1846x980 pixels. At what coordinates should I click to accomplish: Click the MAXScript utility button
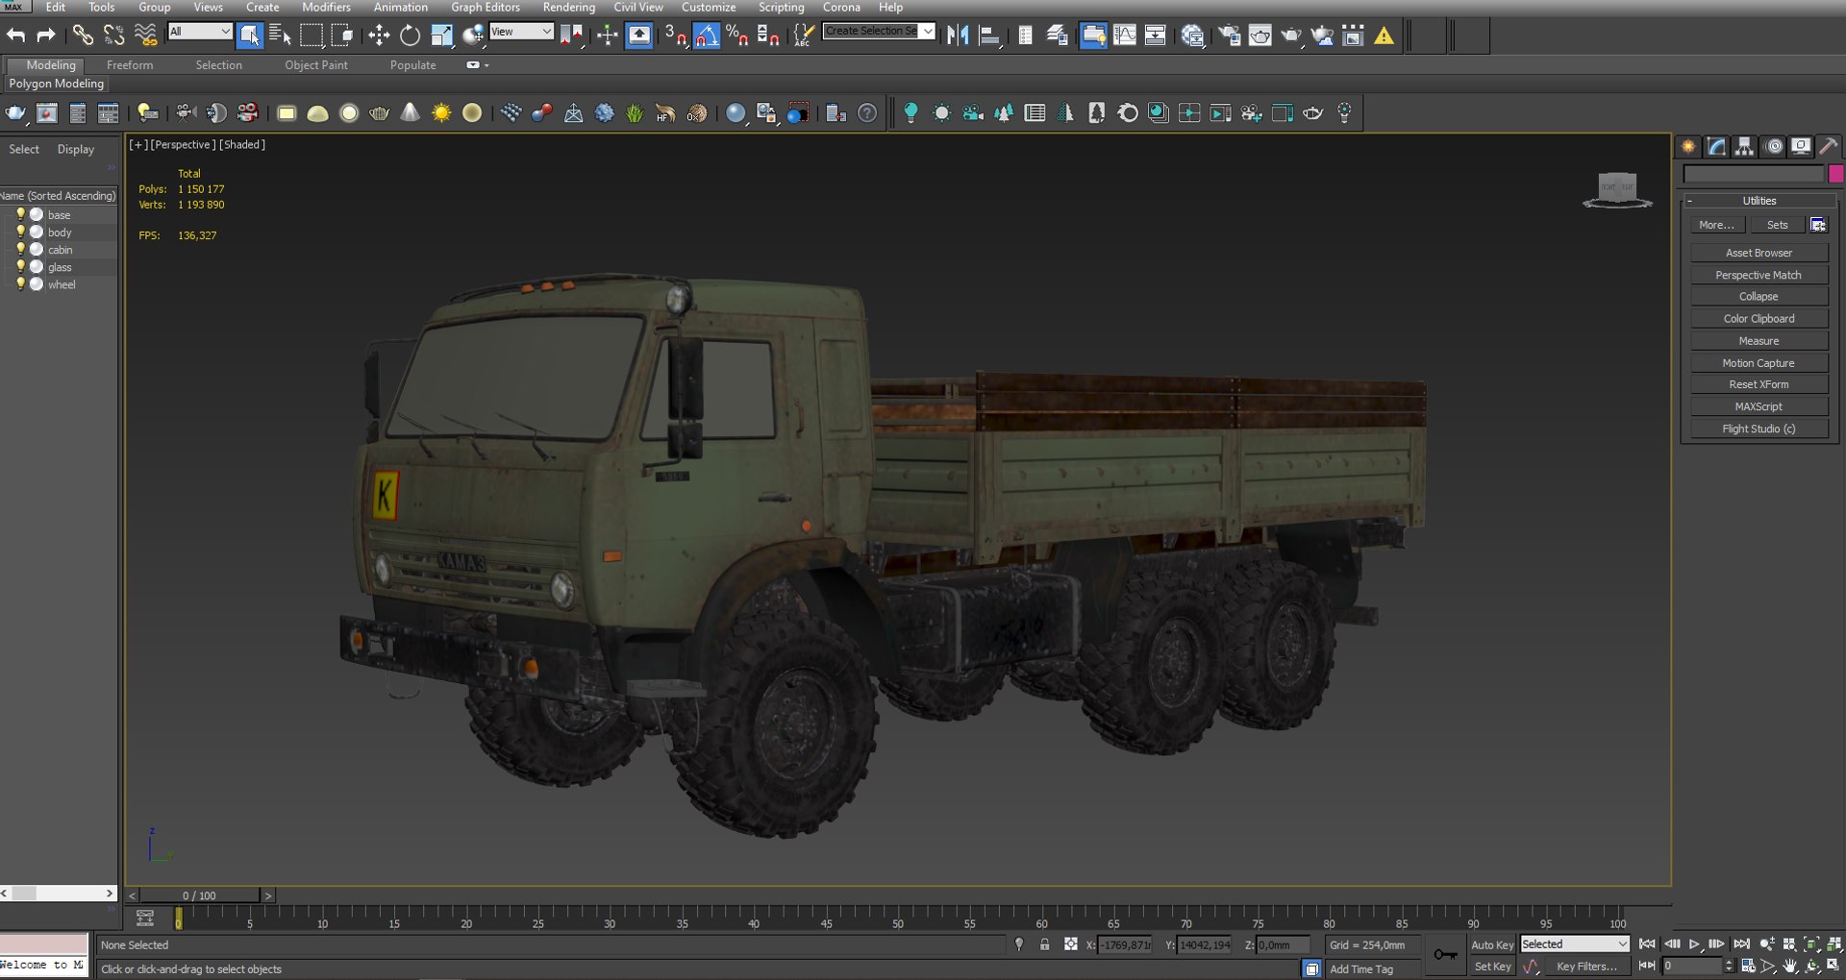pyautogui.click(x=1759, y=406)
